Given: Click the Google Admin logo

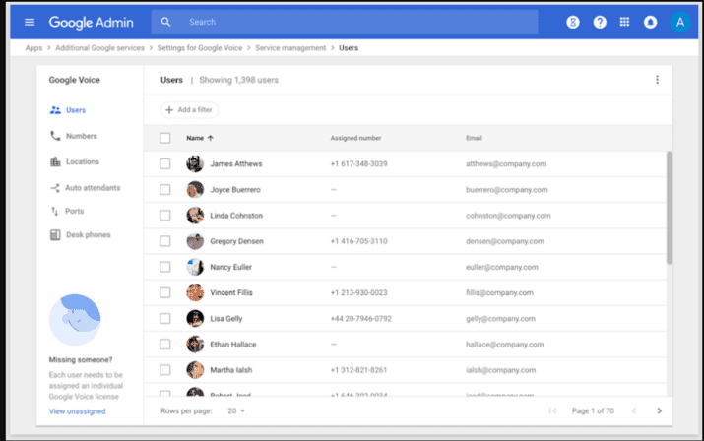Looking at the screenshot, I should (x=92, y=22).
